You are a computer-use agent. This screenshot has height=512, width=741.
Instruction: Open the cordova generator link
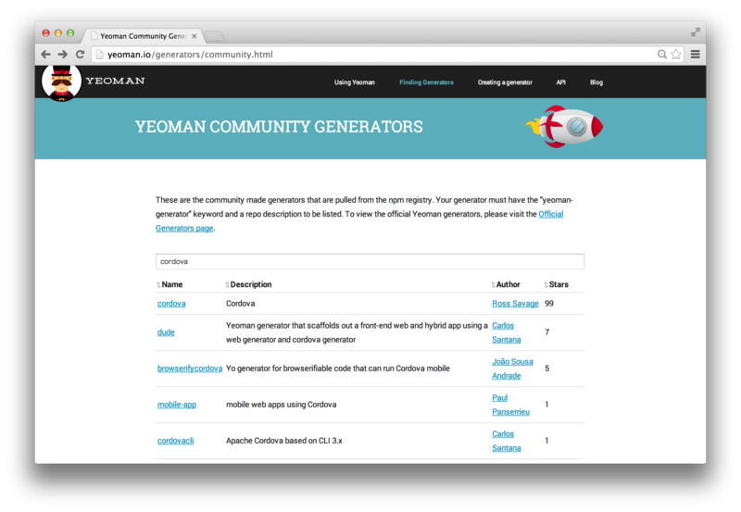[x=171, y=304]
